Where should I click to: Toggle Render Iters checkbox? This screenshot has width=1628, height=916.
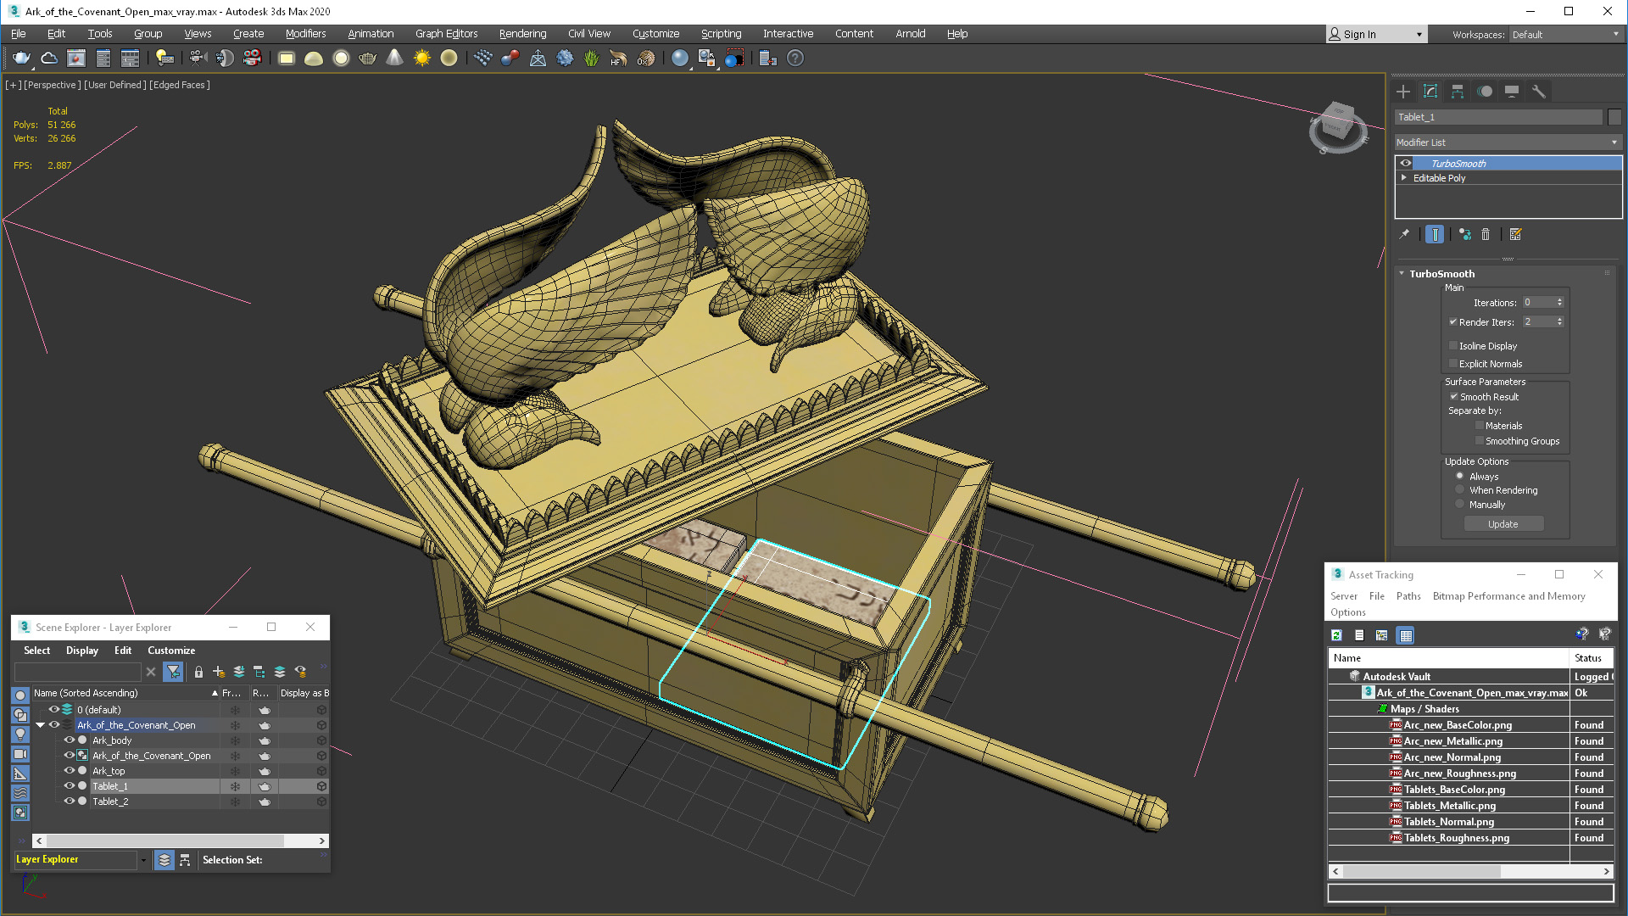[1453, 322]
